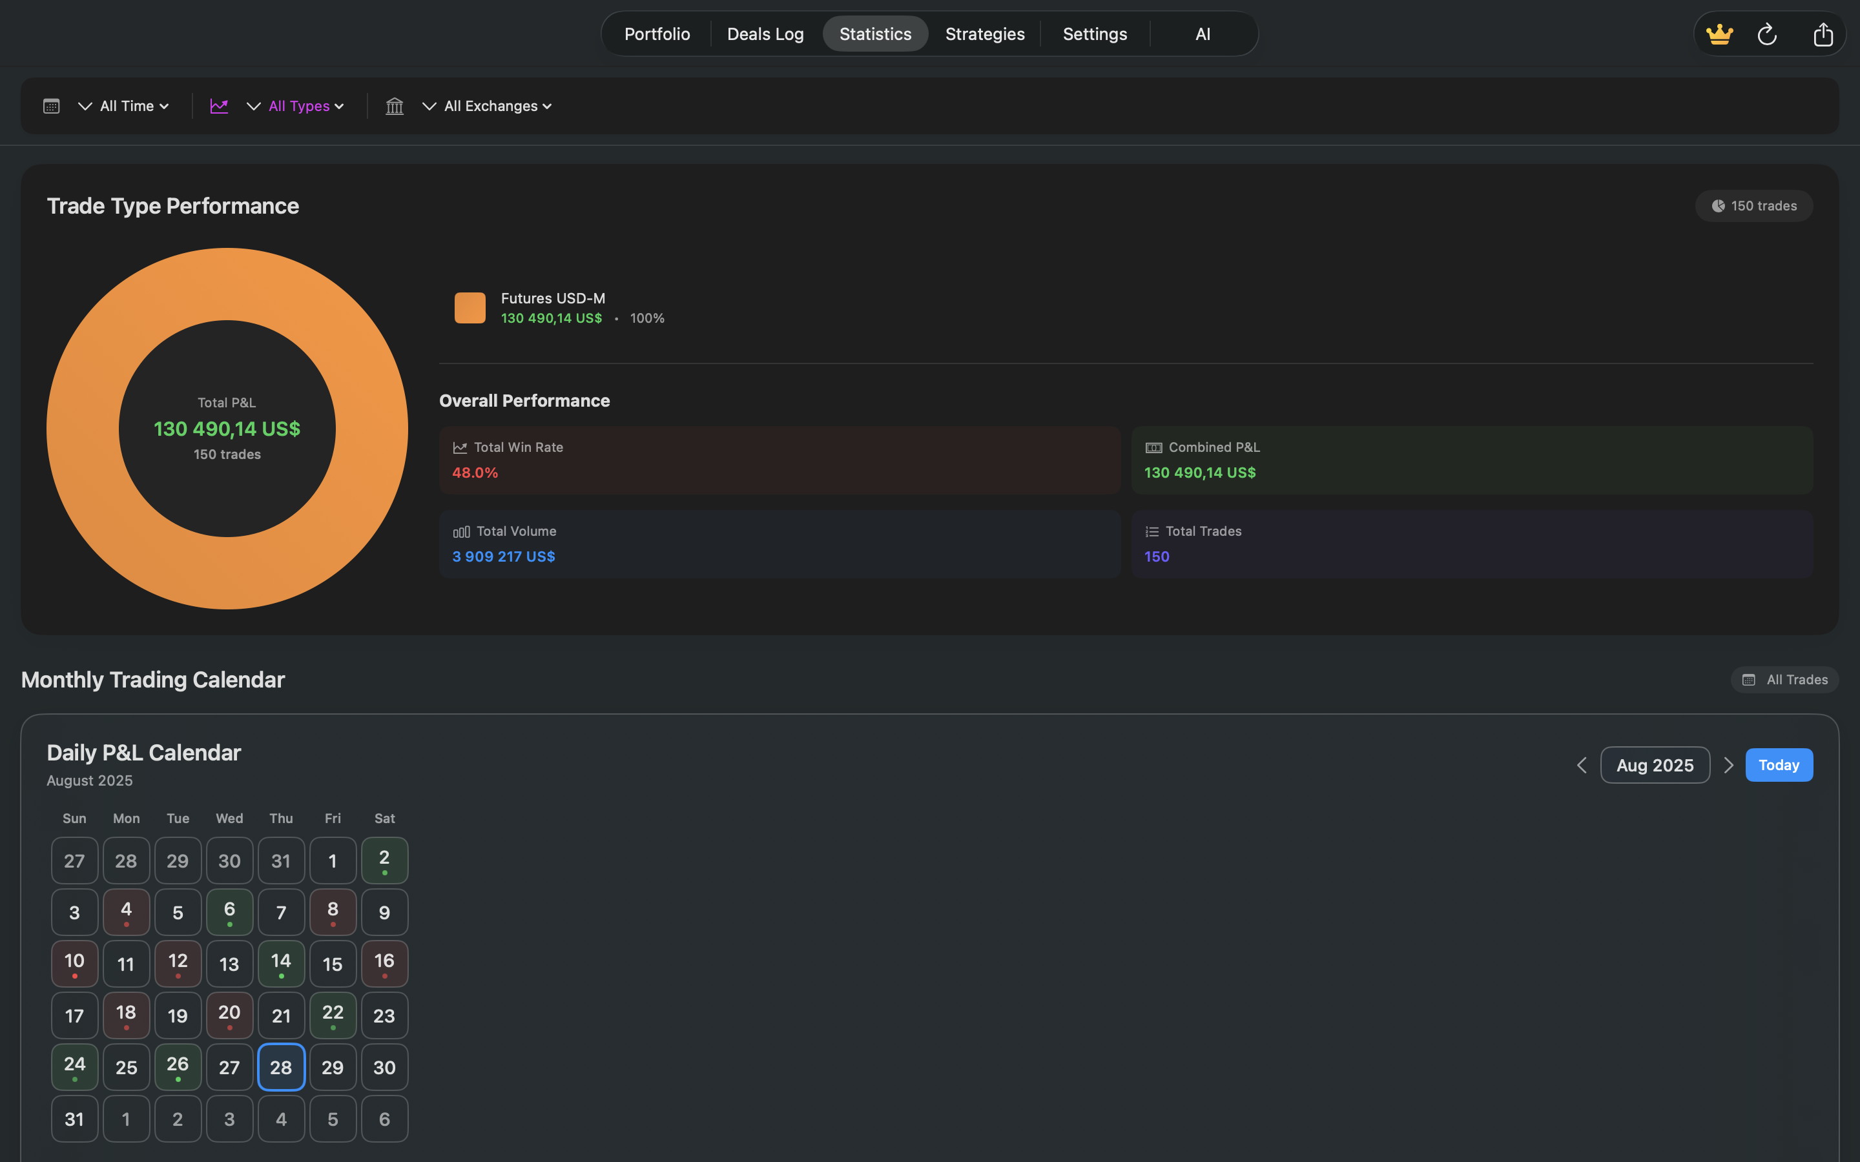Click the pie chart 150 trades badge
This screenshot has width=1860, height=1162.
coord(1753,206)
